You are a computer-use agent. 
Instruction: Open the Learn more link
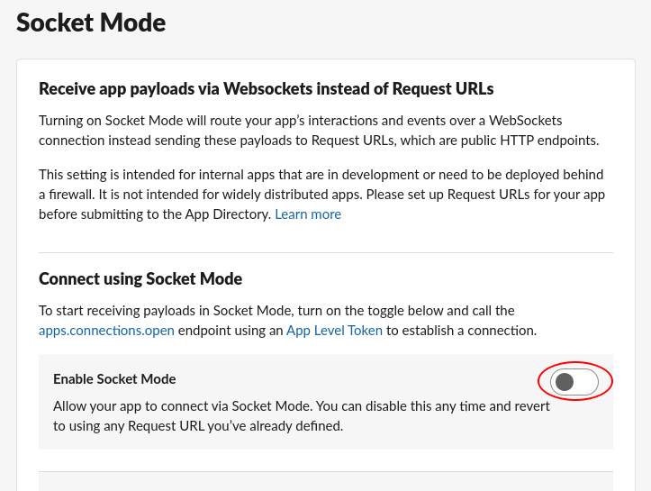[308, 214]
